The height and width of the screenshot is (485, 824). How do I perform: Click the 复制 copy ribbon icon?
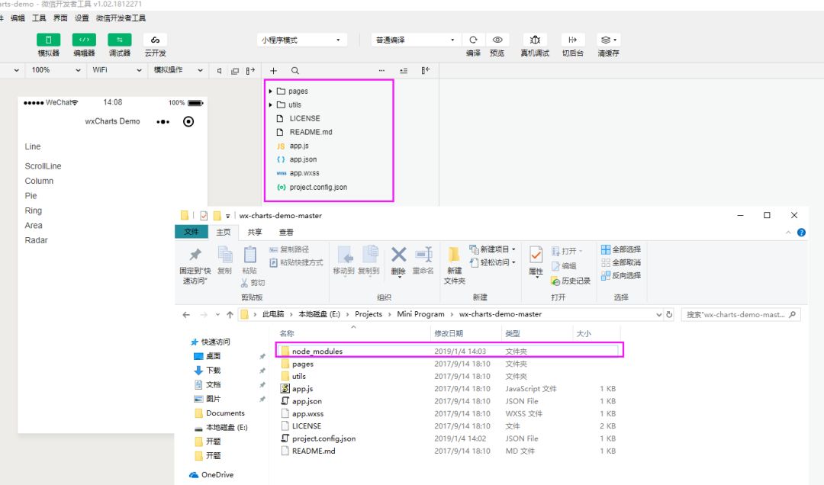point(225,255)
